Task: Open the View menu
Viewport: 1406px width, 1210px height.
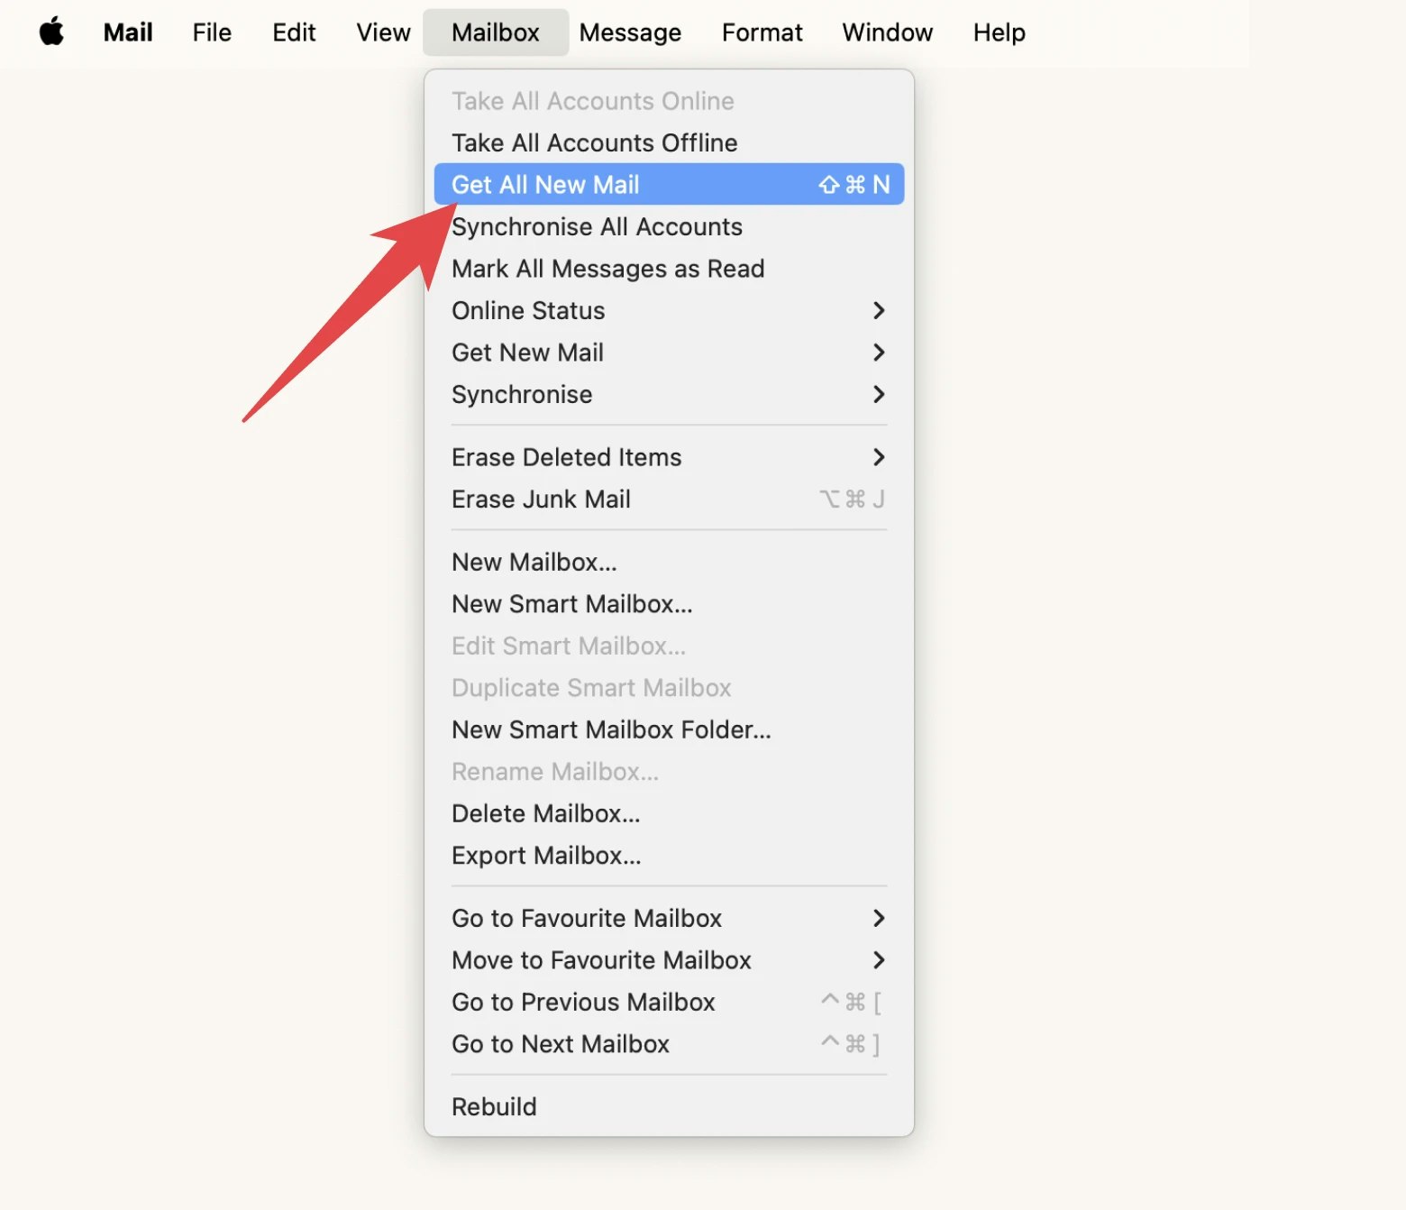Action: (383, 32)
